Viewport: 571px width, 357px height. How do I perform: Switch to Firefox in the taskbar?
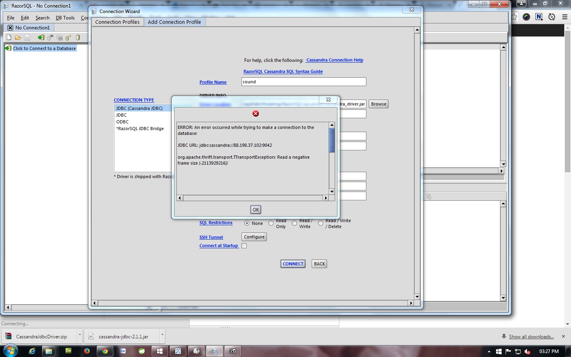coord(87,351)
